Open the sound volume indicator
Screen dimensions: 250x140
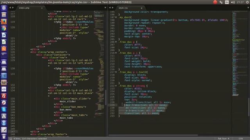233,2
